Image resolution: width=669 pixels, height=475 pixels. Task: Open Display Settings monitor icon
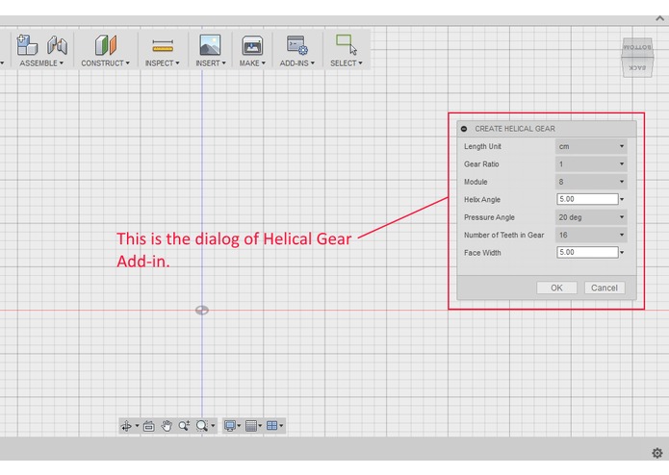tap(230, 426)
